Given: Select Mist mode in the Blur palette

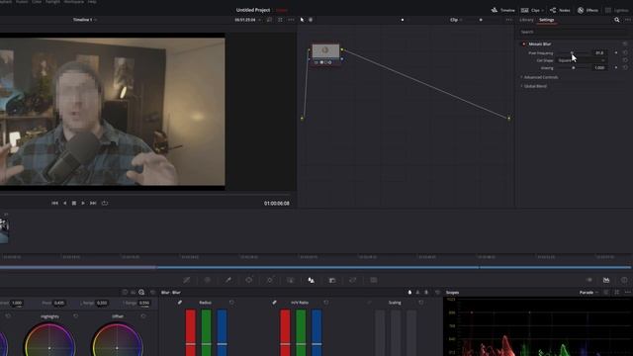Looking at the screenshot, I should [x=426, y=293].
